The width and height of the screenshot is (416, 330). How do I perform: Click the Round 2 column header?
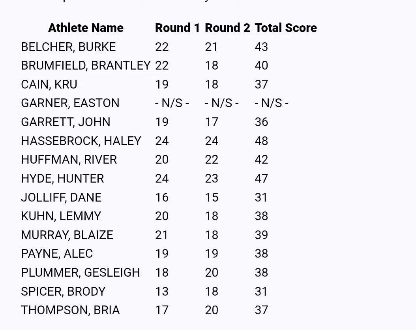click(227, 28)
